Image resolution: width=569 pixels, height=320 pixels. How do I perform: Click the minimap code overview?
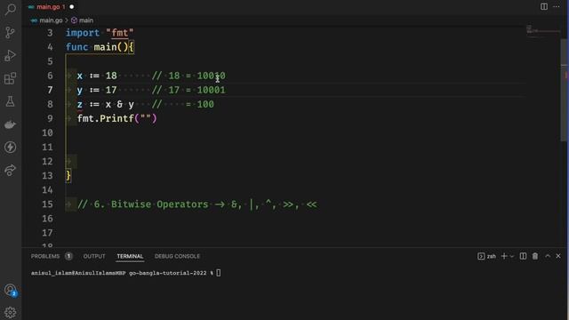coord(542,31)
